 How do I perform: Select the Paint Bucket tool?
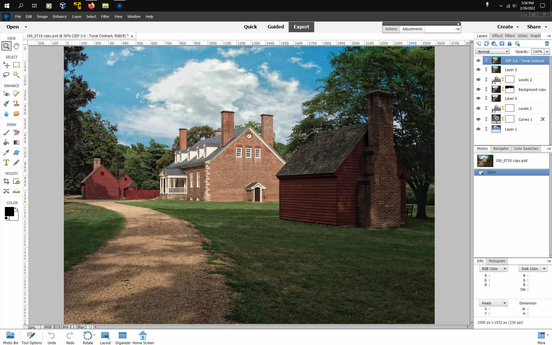pos(6,142)
